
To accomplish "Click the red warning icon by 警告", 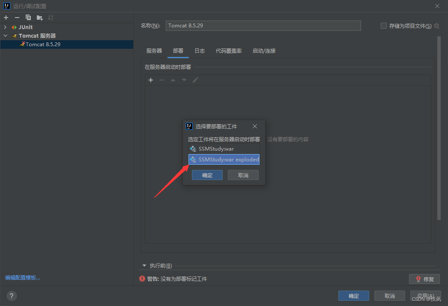I will coord(142,279).
